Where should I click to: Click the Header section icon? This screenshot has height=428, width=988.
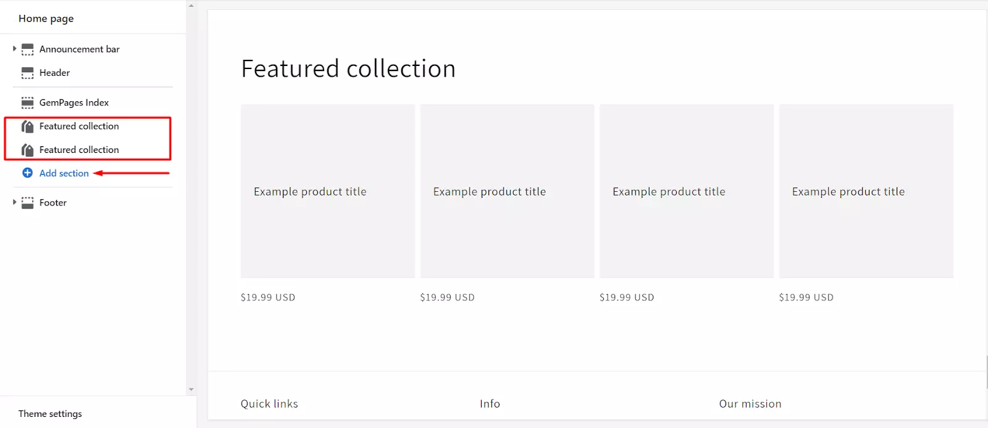point(28,73)
